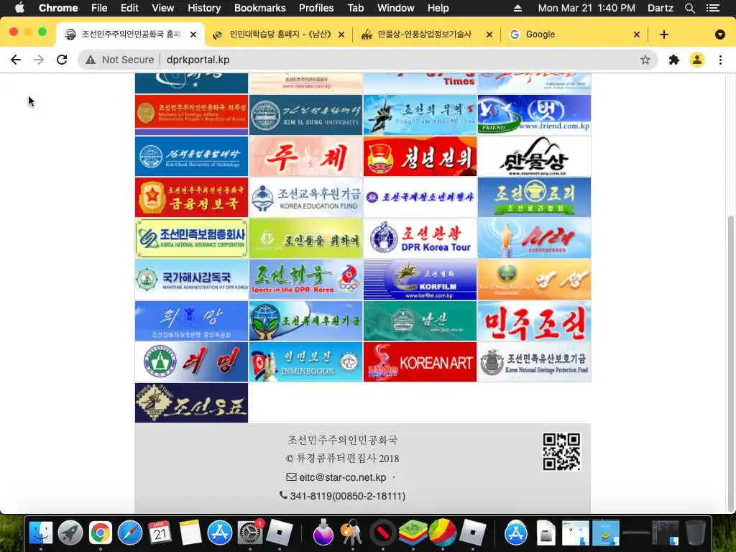Open Safari from the Dock

tap(130, 533)
